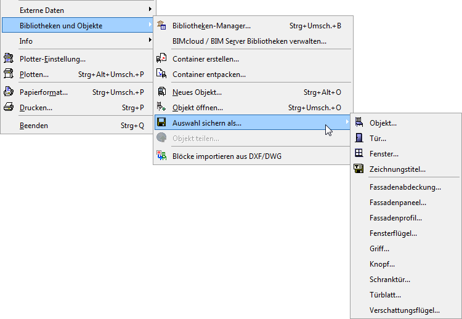Click the Drucken printer icon

[9, 107]
